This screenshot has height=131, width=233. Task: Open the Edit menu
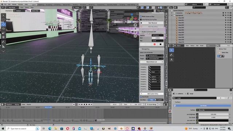pos(9,4)
